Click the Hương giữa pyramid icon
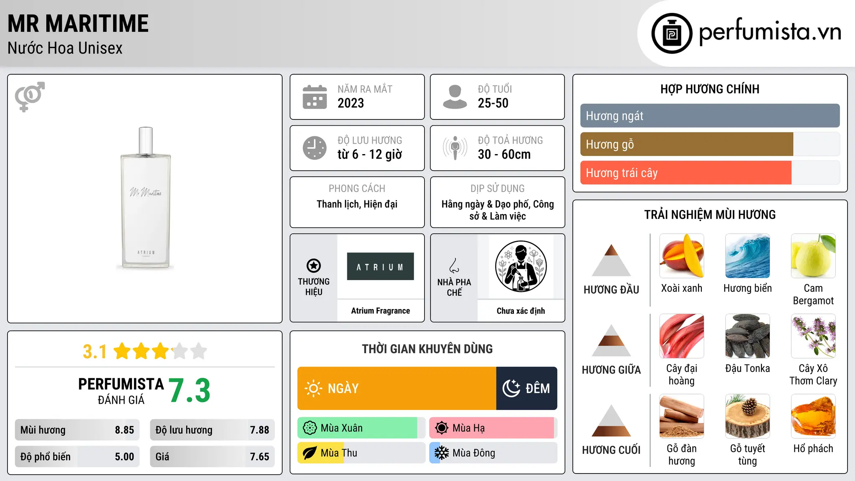The height and width of the screenshot is (481, 855). 611,340
